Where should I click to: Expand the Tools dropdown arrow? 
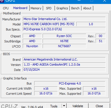64,106
